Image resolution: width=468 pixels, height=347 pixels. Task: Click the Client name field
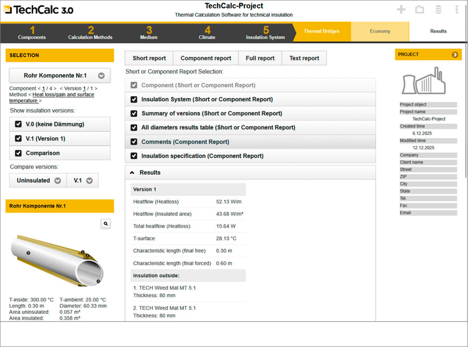coord(428,162)
